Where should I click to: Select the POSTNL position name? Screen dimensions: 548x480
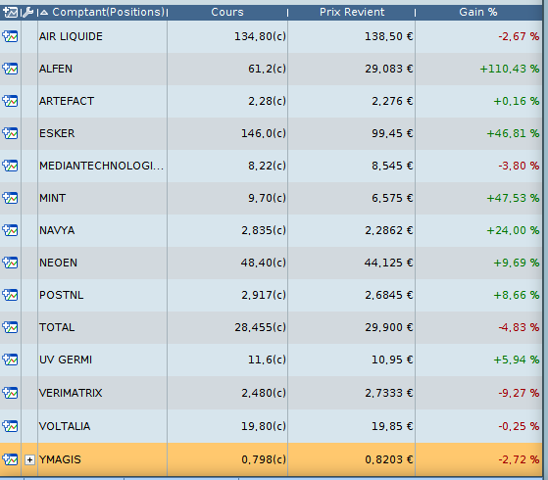click(62, 295)
